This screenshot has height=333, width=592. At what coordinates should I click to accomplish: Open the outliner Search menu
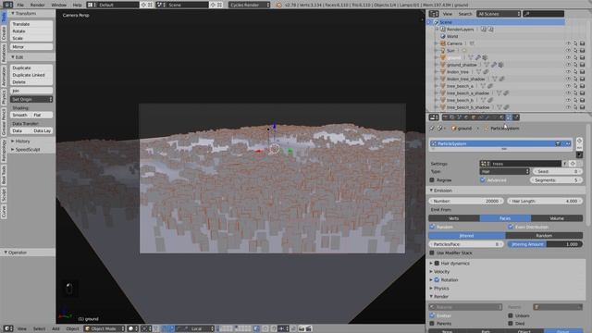pos(465,14)
